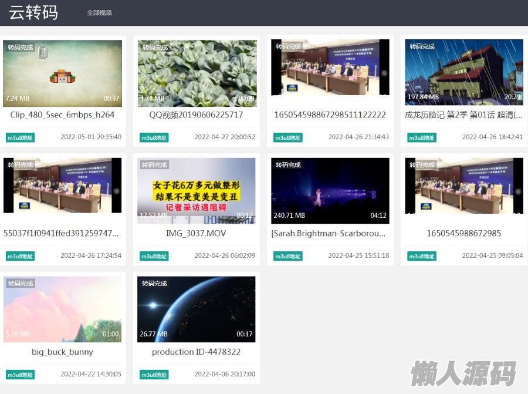Open the 55037f1f0941ffed391259747 video thumbnail
Image resolution: width=528 pixels, height=394 pixels.
tap(62, 186)
